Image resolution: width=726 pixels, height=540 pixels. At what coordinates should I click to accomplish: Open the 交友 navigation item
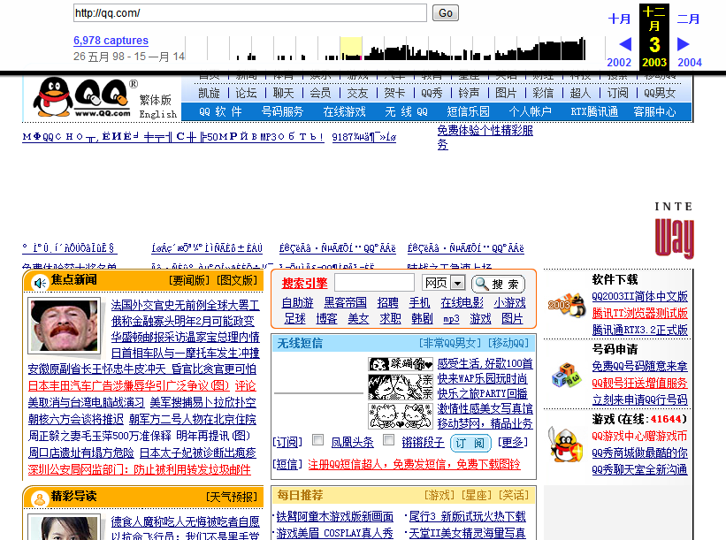pos(357,93)
